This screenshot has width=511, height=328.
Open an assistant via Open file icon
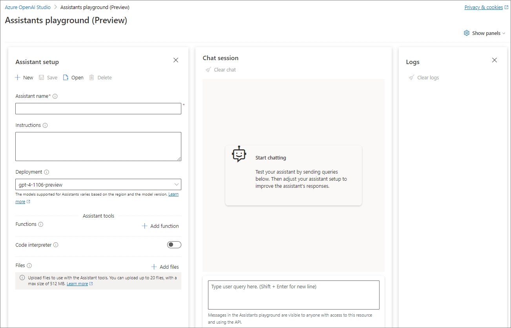click(66, 77)
